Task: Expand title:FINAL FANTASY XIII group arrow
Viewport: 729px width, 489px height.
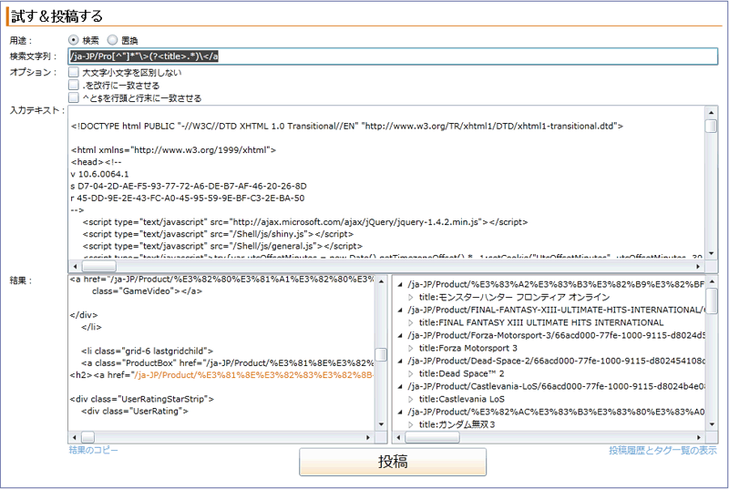Action: [411, 322]
